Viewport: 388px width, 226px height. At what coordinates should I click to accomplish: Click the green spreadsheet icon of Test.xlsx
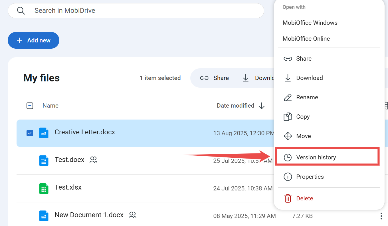[x=44, y=188]
